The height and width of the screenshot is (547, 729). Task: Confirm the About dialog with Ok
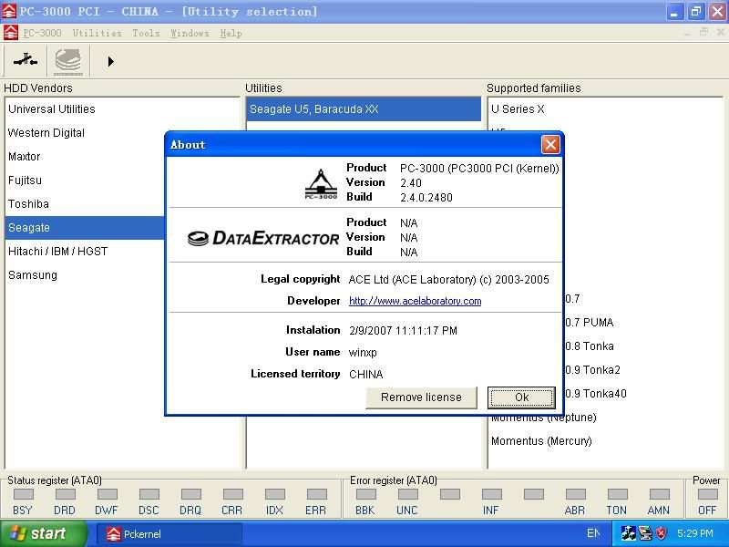tap(521, 397)
